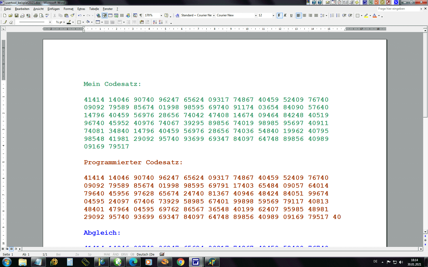Viewport: 428px width, 267px height.
Task: Open the Document Map
Action: point(135,16)
